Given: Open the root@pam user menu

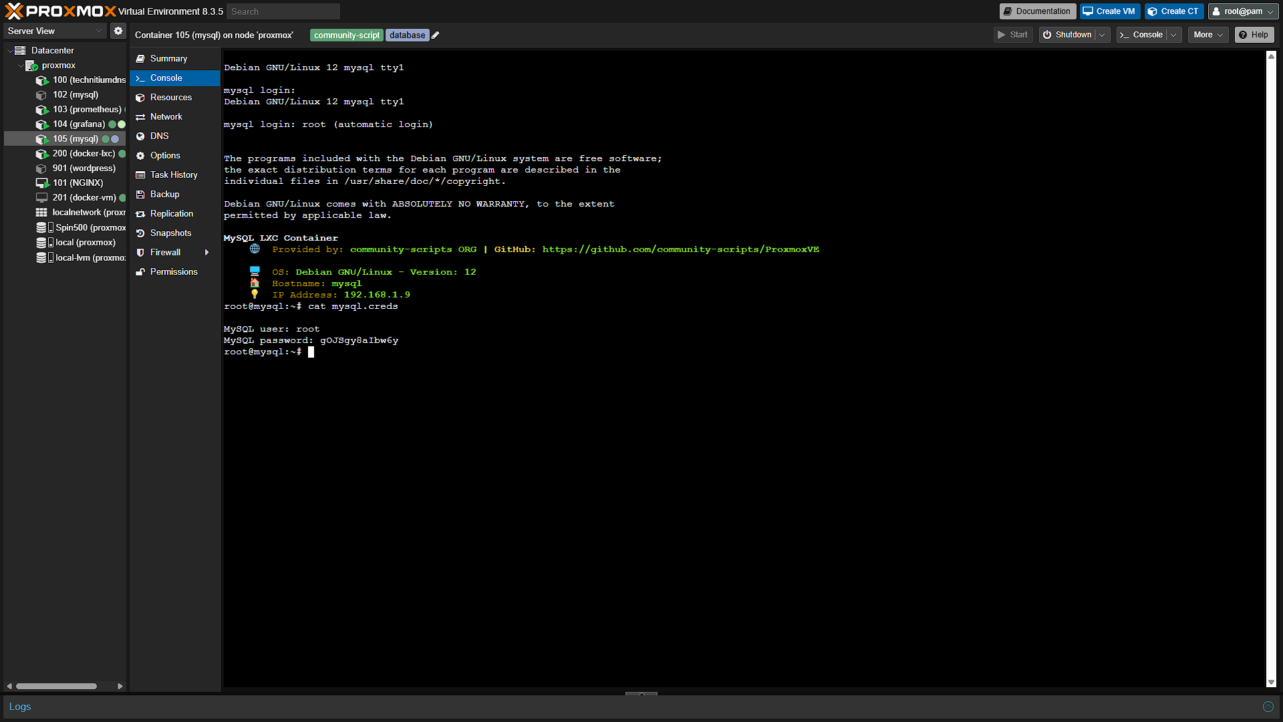Looking at the screenshot, I should (x=1243, y=11).
